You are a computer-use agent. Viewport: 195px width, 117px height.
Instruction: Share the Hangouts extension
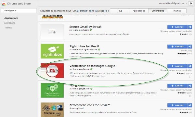point(190,86)
